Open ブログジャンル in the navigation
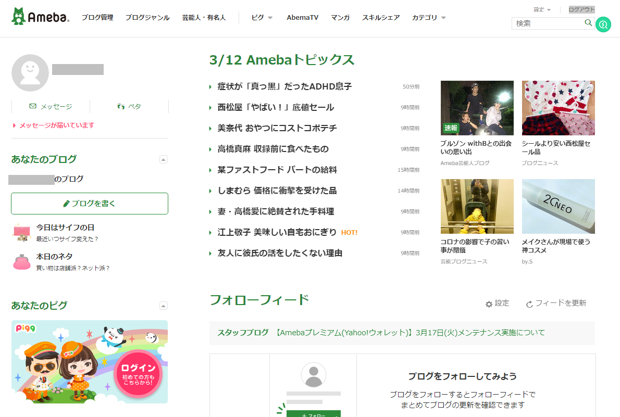The image size is (620, 417). pos(147,17)
